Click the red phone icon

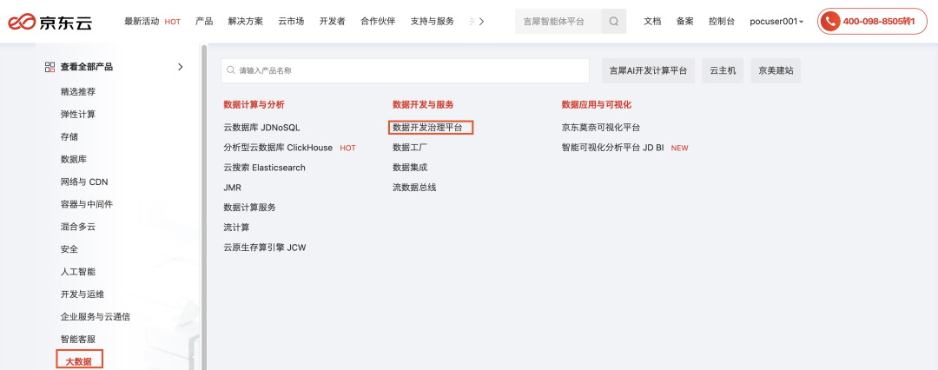click(x=829, y=22)
